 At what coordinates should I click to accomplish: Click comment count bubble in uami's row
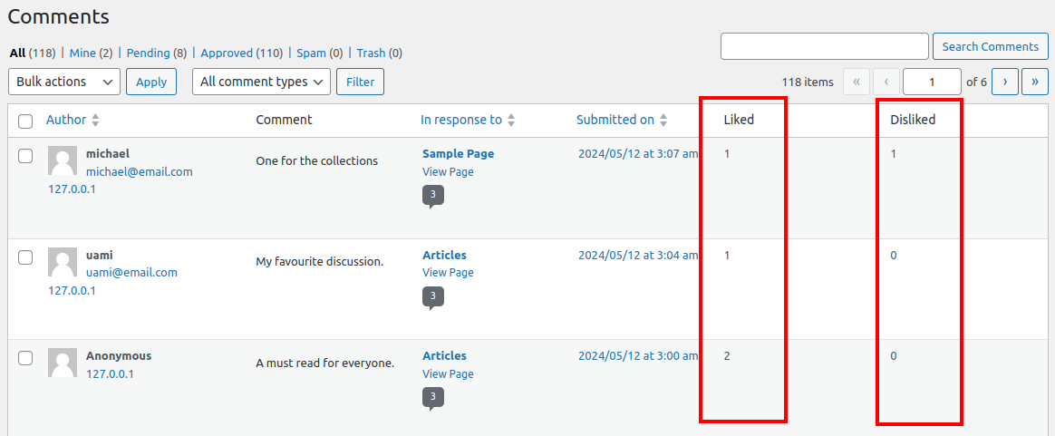click(433, 298)
